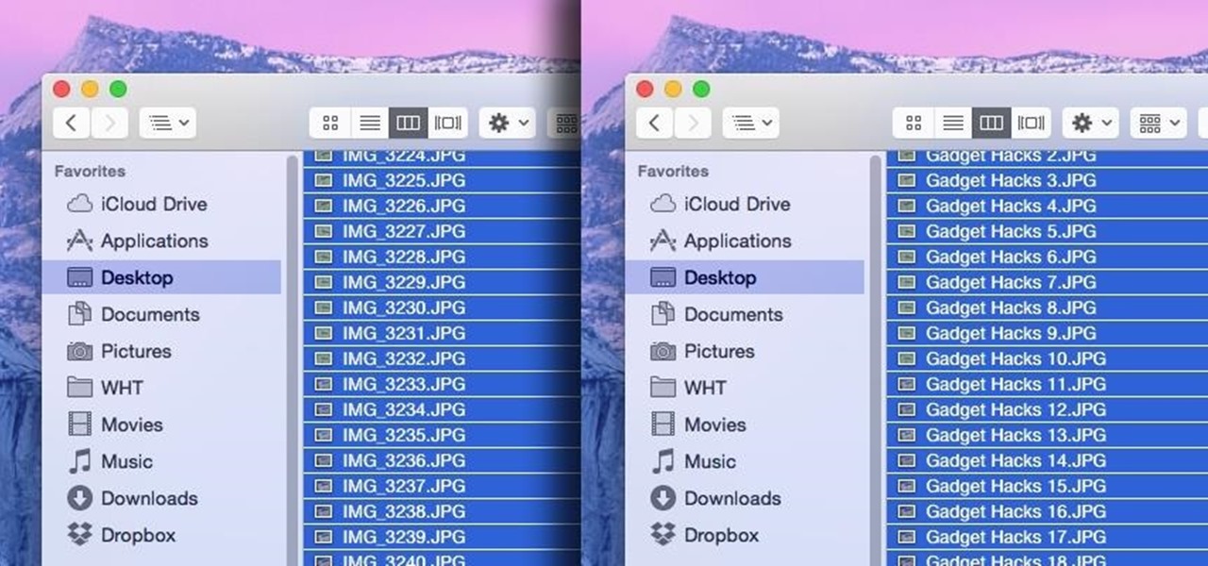
Task: Select file IMG_3239.JPG
Action: point(442,537)
